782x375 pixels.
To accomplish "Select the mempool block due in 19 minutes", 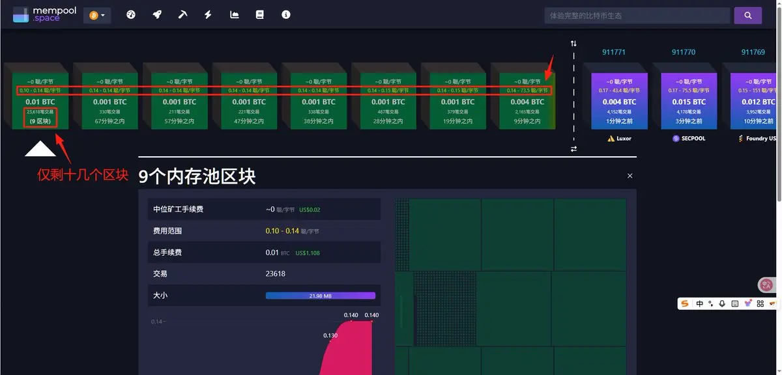I will [457, 101].
